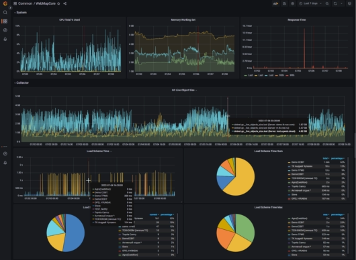Toggle the 99th series in Response Time legend

[x=290, y=76]
